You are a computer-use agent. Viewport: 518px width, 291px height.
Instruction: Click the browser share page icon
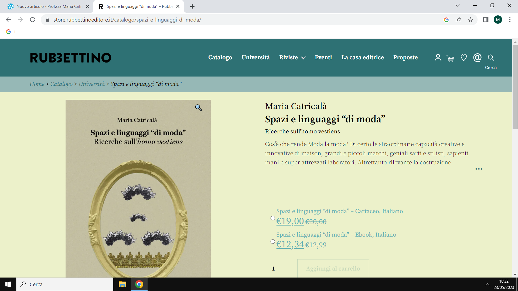[458, 20]
